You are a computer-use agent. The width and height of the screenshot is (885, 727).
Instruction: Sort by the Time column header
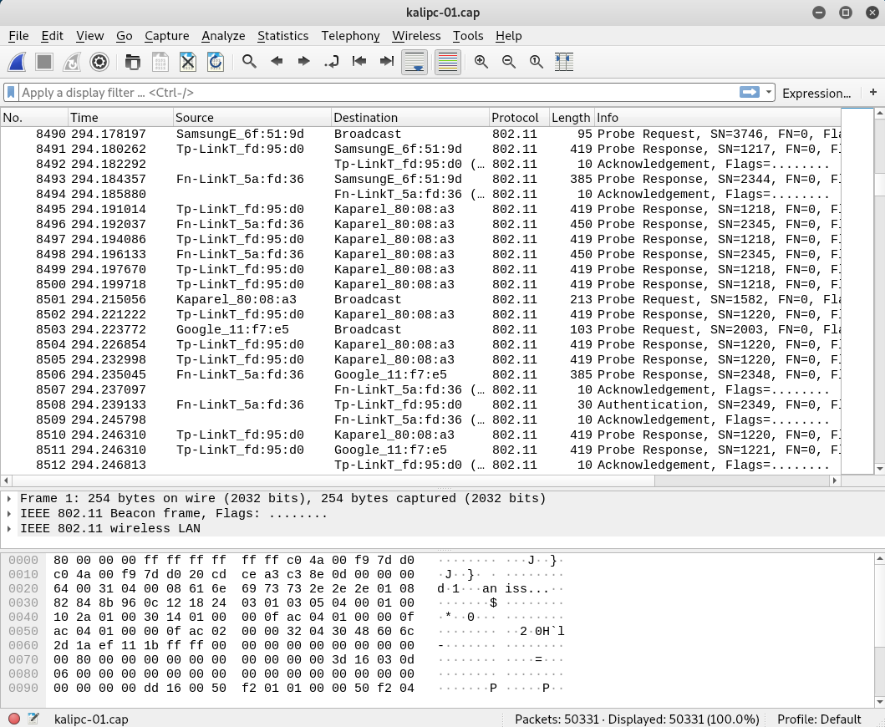pos(120,117)
